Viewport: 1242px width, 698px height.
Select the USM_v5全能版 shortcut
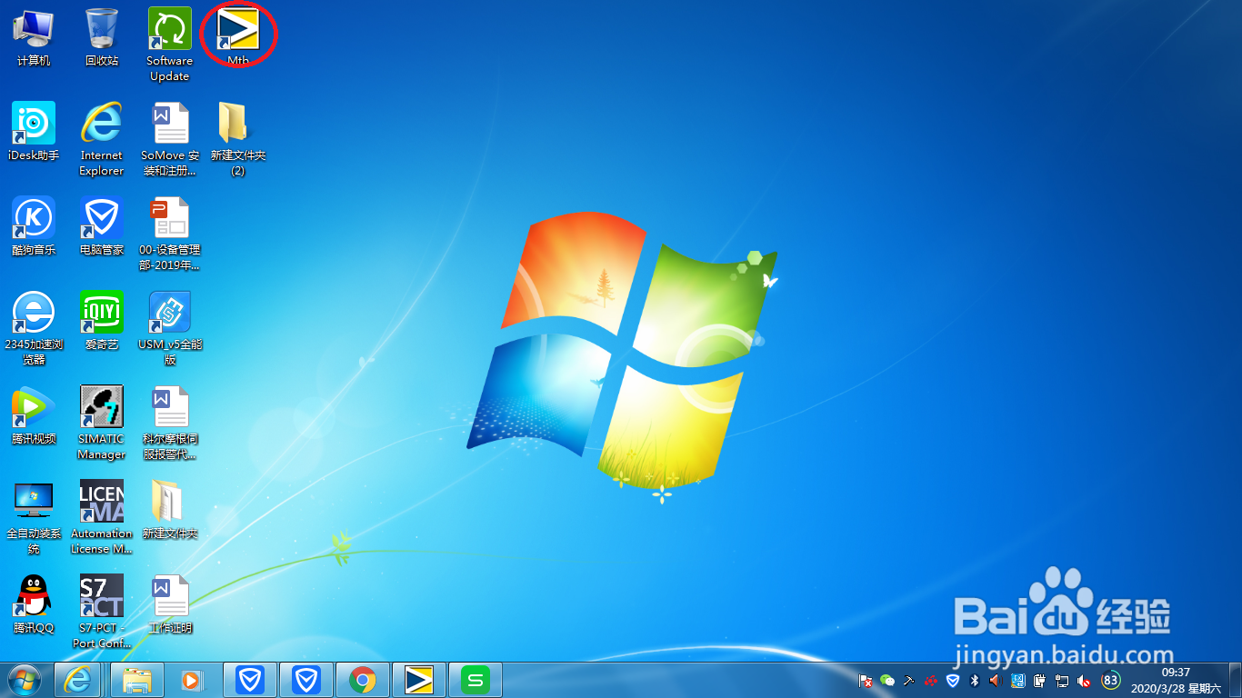click(170, 328)
